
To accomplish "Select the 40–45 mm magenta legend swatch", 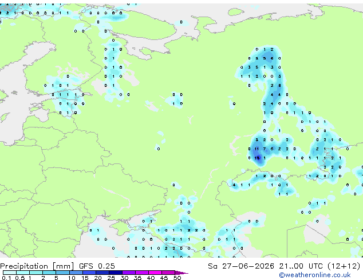I will click(x=155, y=273).
